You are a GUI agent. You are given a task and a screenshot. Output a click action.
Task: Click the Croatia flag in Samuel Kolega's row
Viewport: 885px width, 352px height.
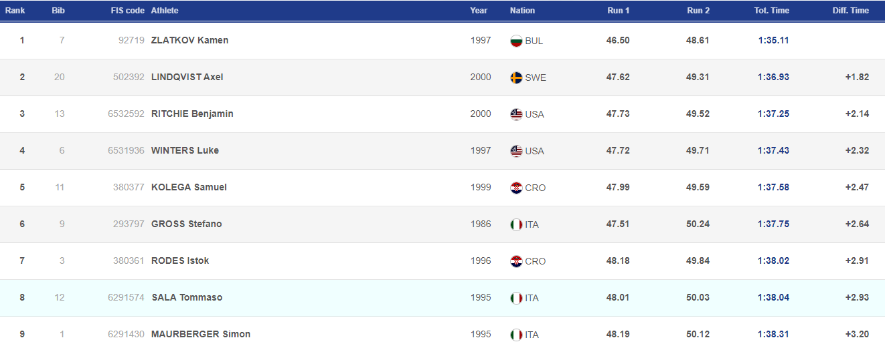click(516, 188)
